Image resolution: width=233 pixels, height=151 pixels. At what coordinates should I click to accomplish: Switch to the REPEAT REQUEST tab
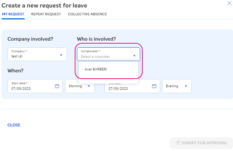(x=46, y=14)
